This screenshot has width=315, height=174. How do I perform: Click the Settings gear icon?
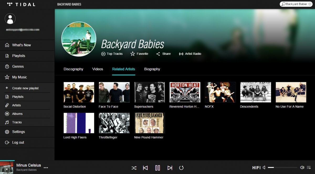pyautogui.click(x=7, y=132)
